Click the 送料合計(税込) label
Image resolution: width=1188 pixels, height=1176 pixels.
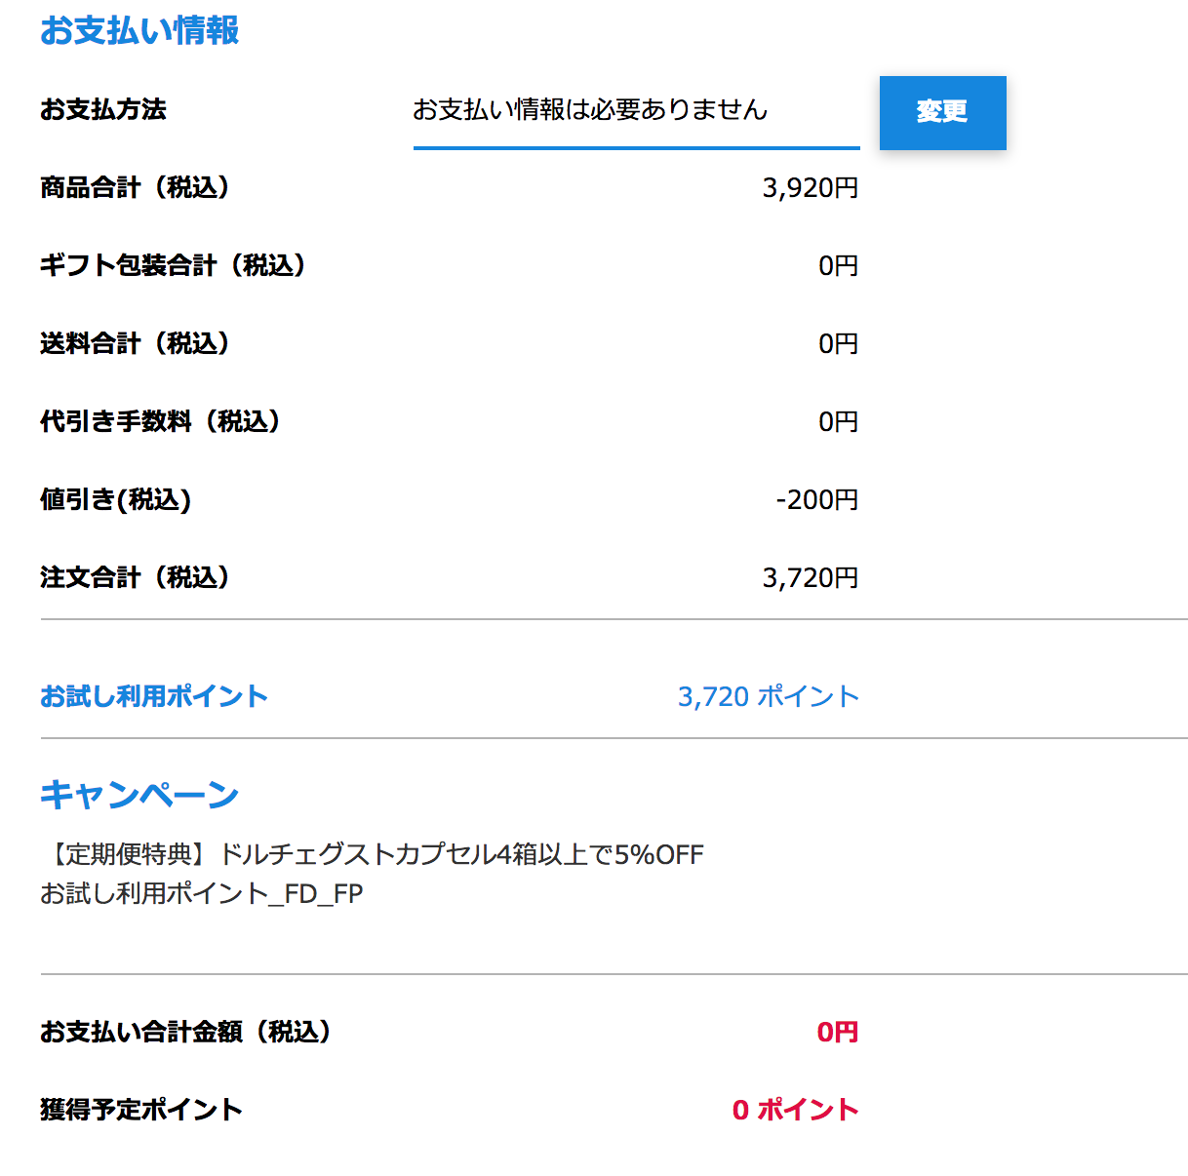[136, 343]
